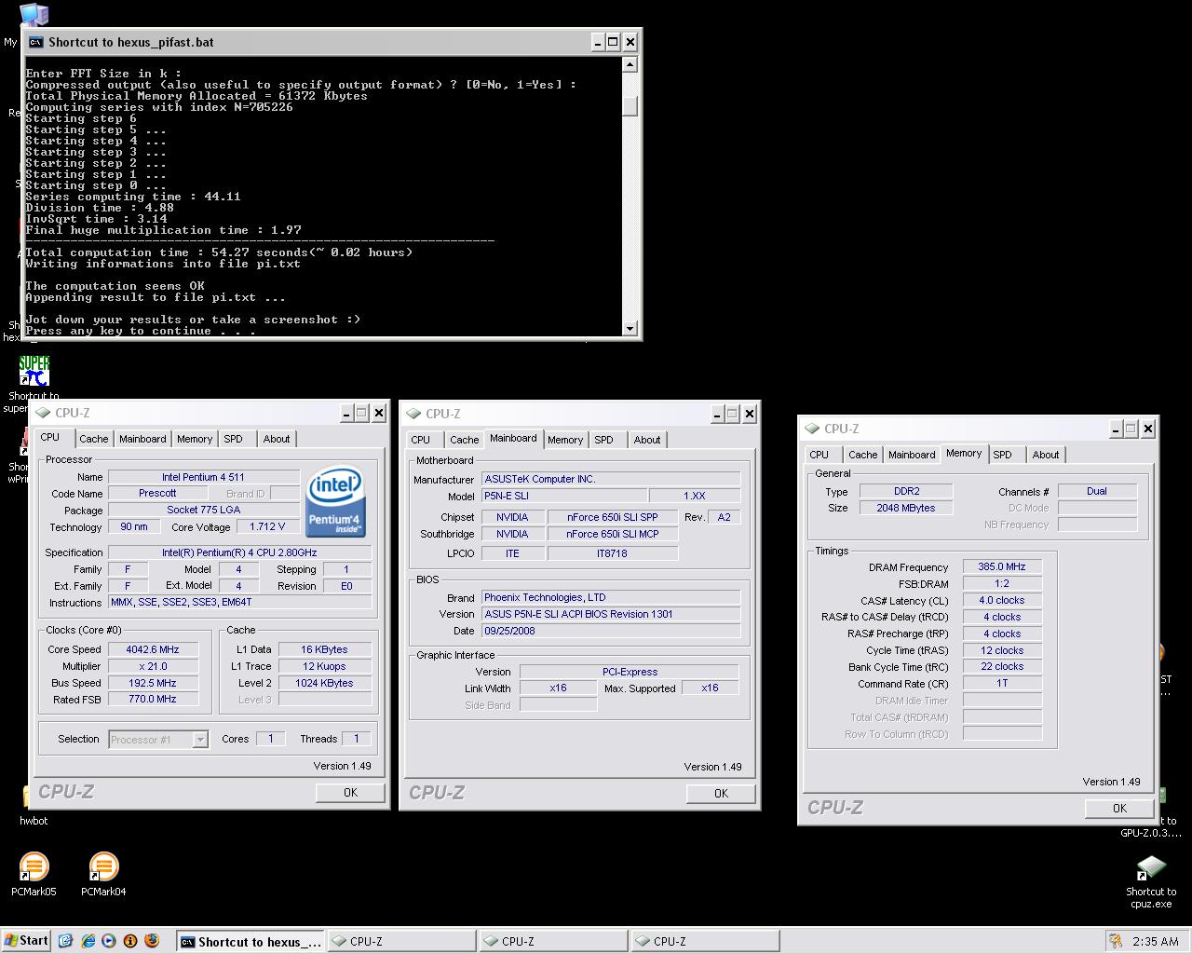Screen dimensions: 1192x954
Task: Open SPD tab in the CPU tab window
Action: tap(233, 439)
